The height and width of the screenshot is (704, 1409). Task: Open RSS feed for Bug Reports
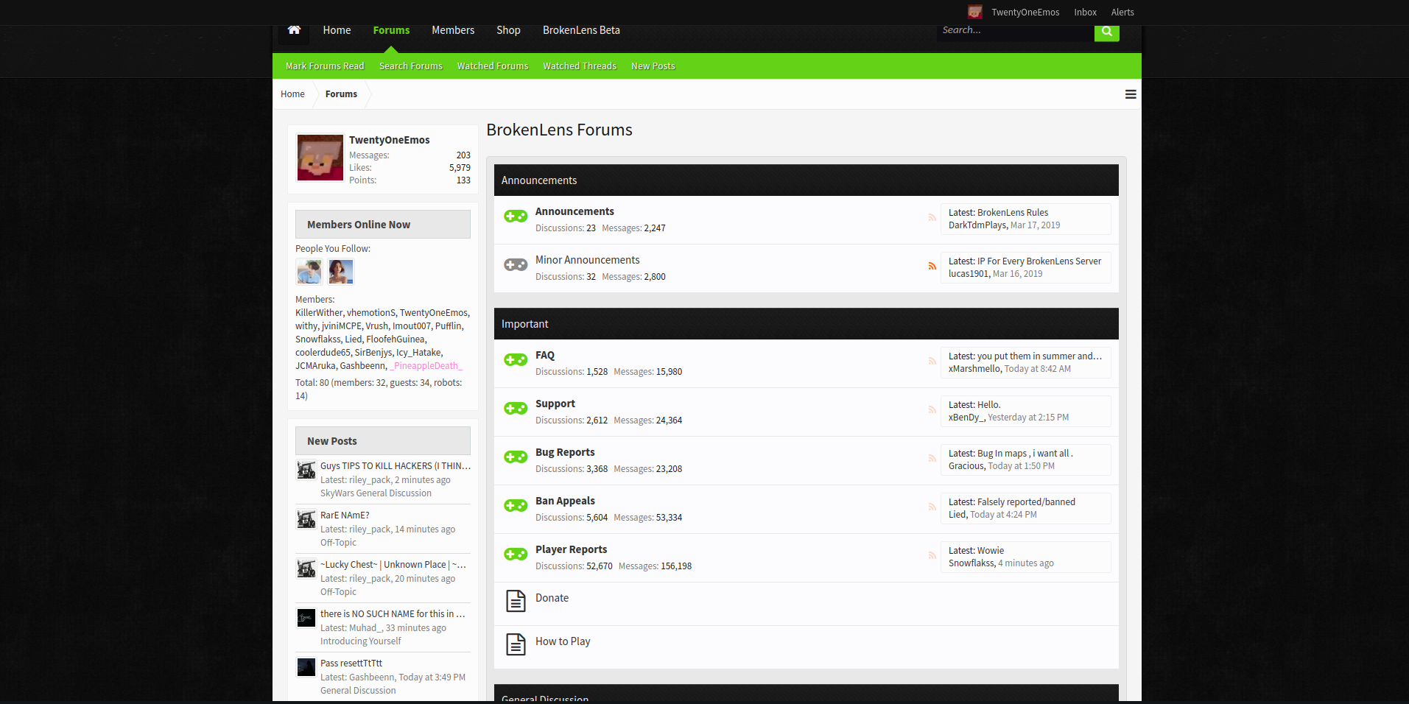click(932, 458)
